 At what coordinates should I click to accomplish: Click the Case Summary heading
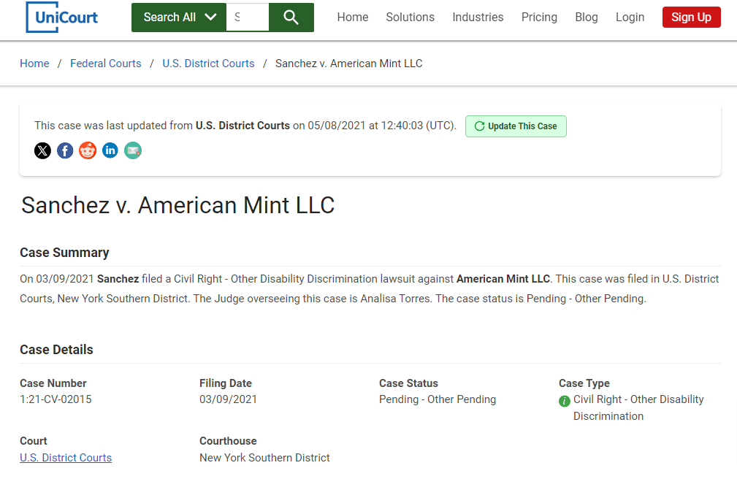64,253
